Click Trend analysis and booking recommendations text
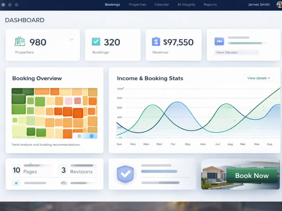Viewport: 282px width, 211px height. point(46,145)
